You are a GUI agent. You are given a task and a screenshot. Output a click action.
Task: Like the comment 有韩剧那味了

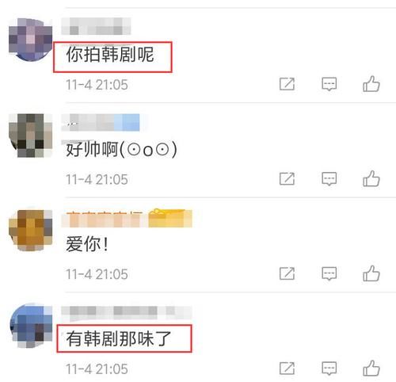click(371, 369)
